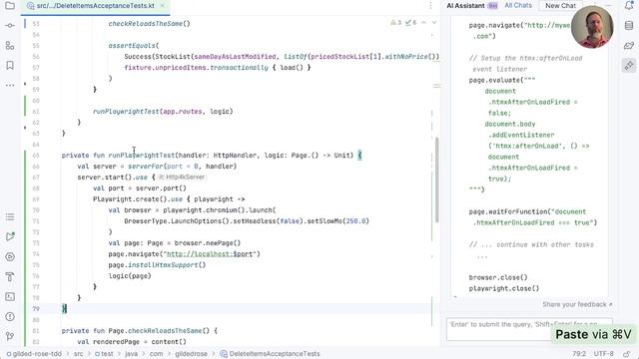Click line:column indicator 79:2
The image size is (639, 359).
click(579, 354)
